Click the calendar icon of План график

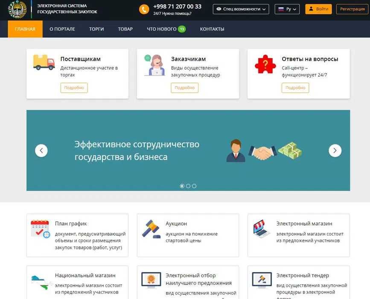click(x=40, y=229)
